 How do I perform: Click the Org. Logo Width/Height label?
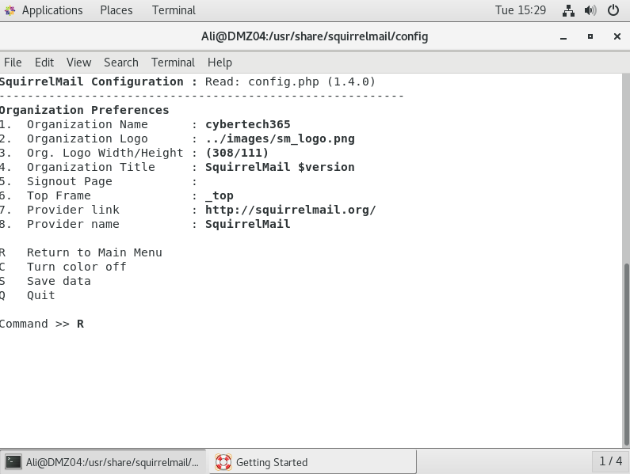[105, 153]
